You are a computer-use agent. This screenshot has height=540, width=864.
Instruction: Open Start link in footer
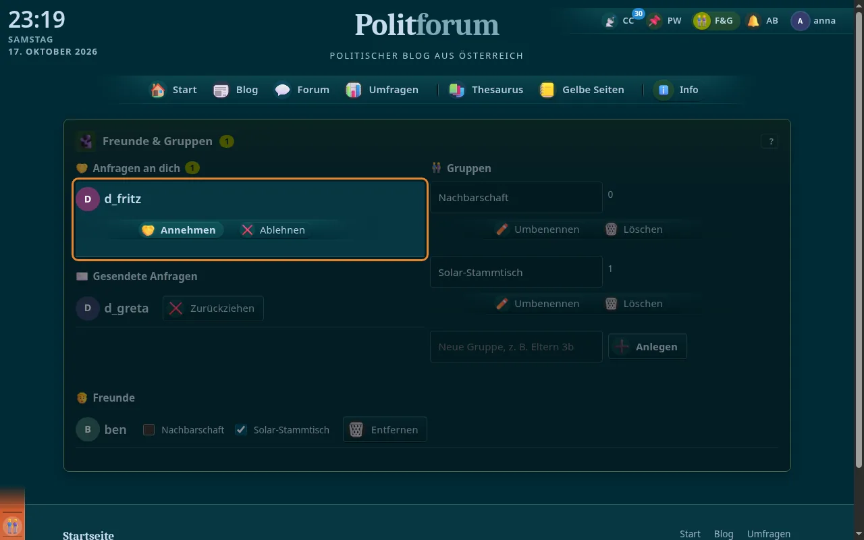point(690,534)
